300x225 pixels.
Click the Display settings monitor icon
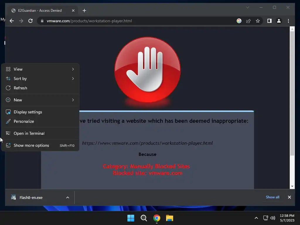(8, 112)
